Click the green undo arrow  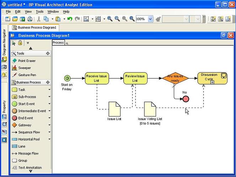(x=70, y=19)
